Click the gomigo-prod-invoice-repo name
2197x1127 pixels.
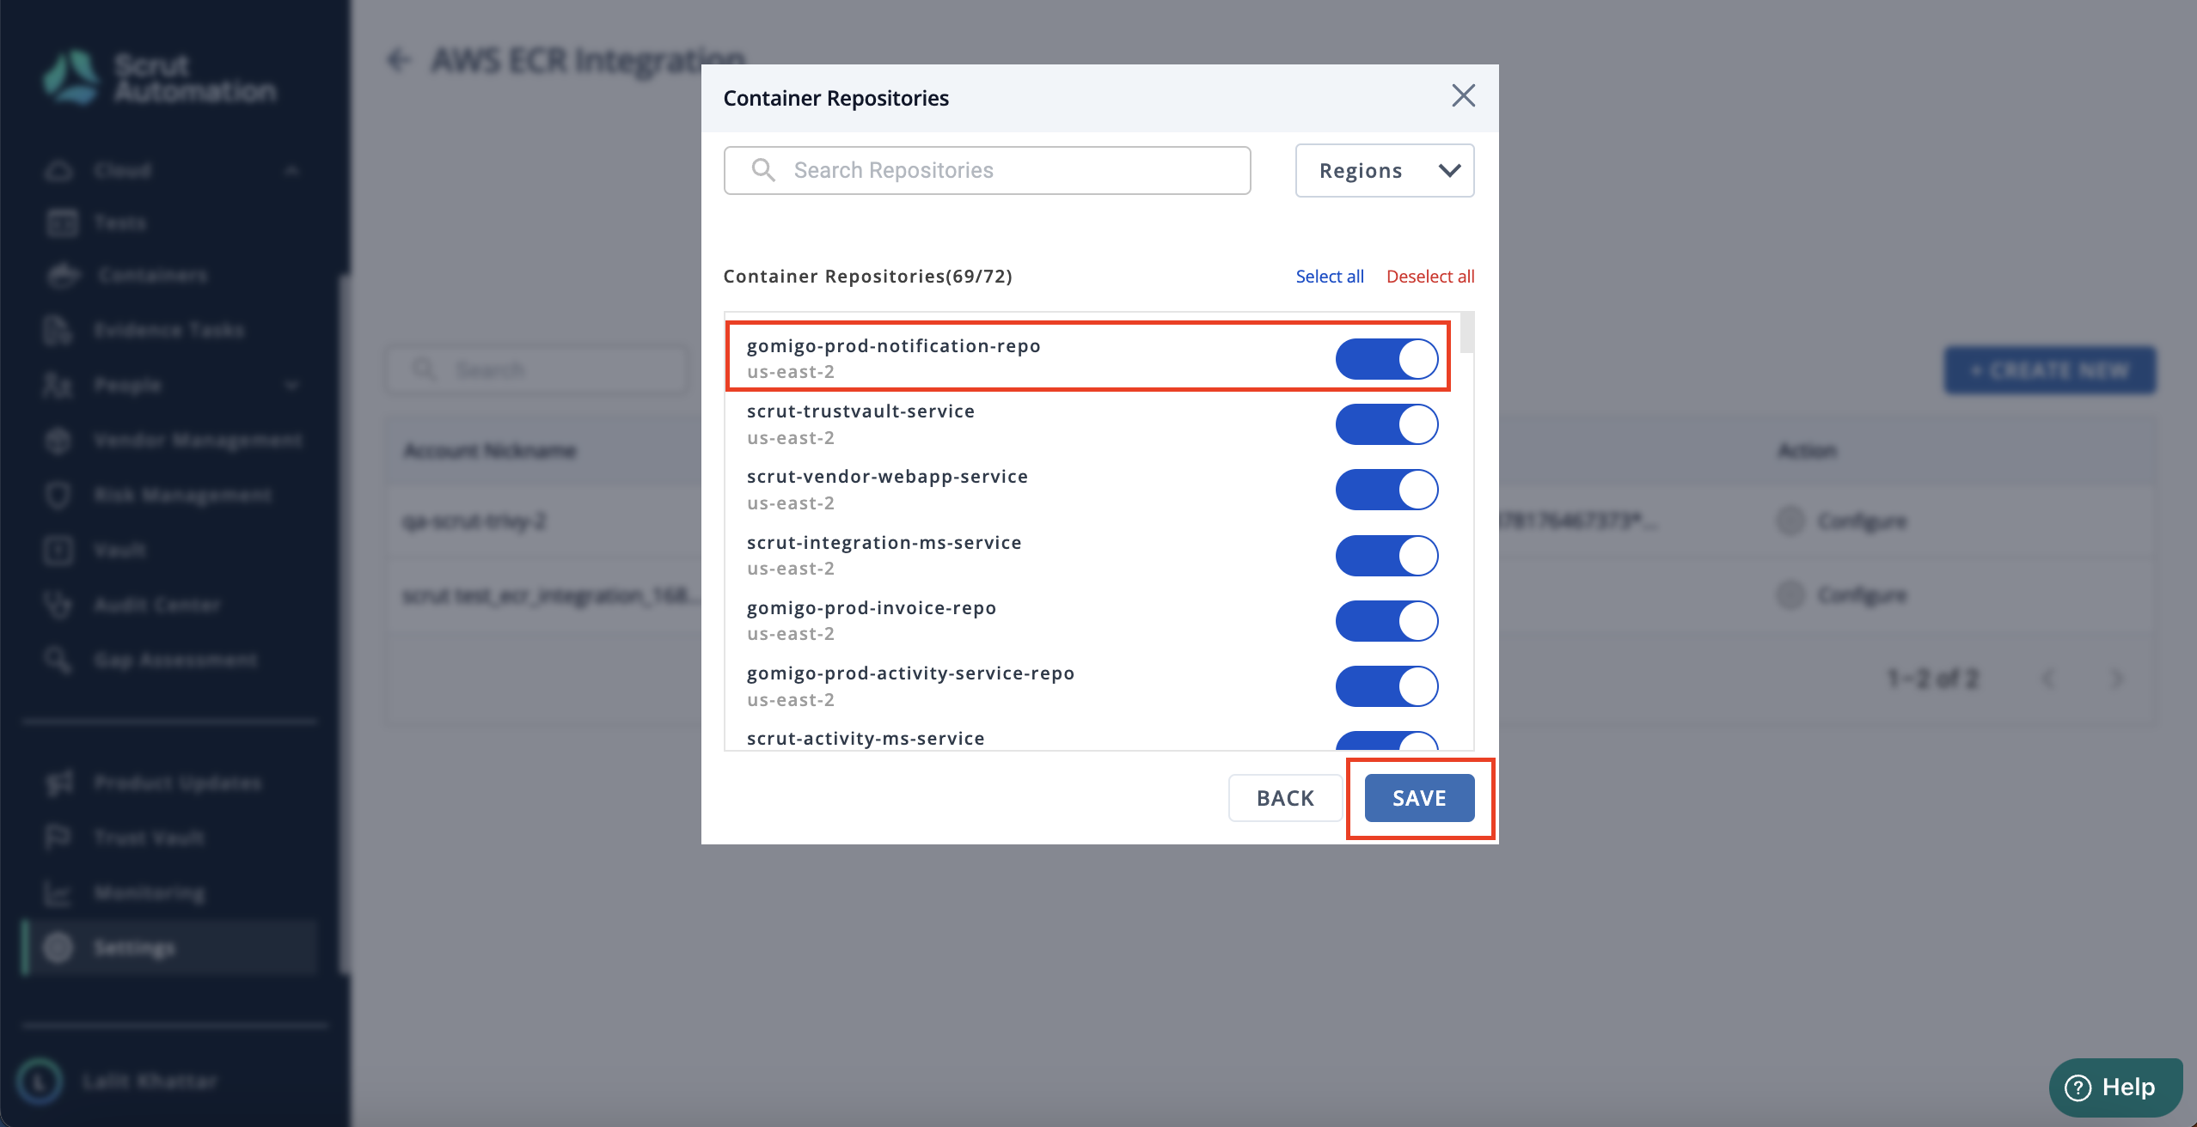click(872, 608)
